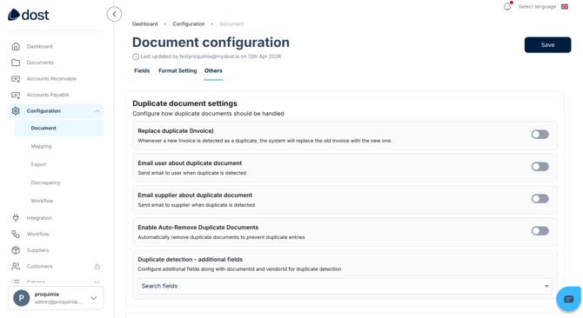Viewport: 583px width, 318px height.
Task: Open Document submenu item
Action: pos(59,128)
